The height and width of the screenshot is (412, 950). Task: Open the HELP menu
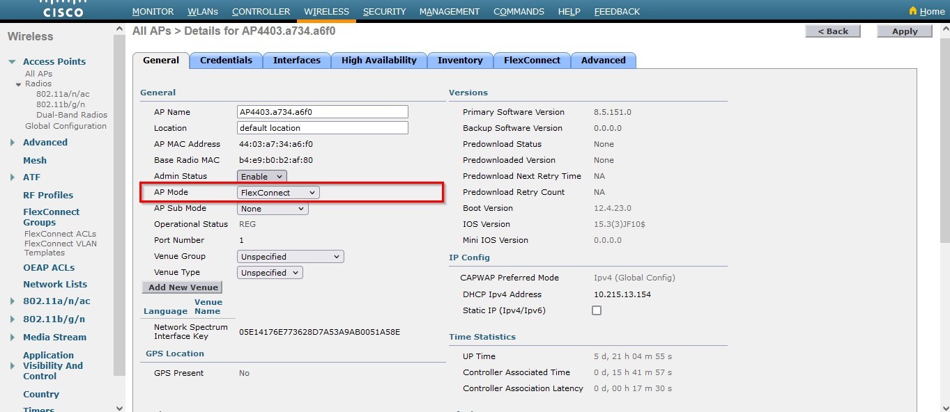569,12
